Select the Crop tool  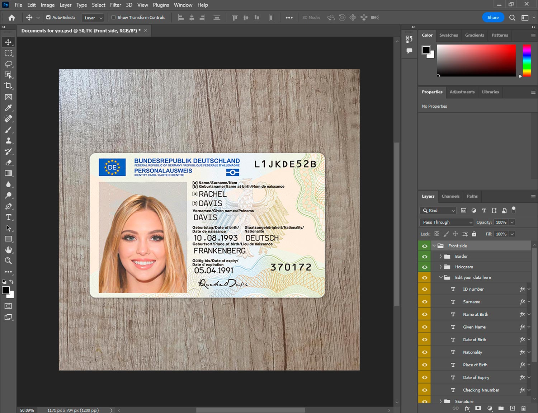pyautogui.click(x=9, y=86)
